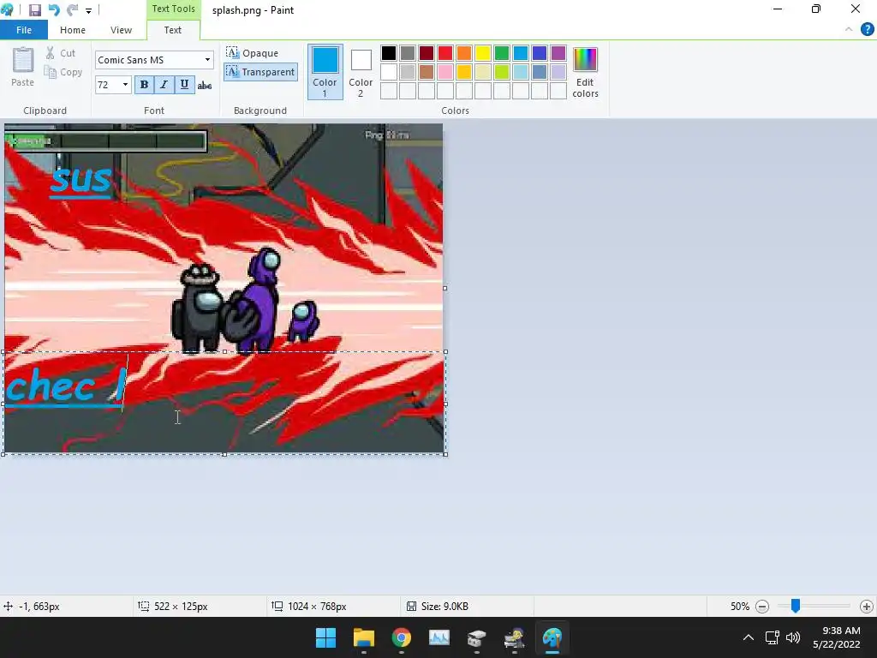Open Google Chrome from taskbar
The width and height of the screenshot is (877, 658).
coord(402,637)
